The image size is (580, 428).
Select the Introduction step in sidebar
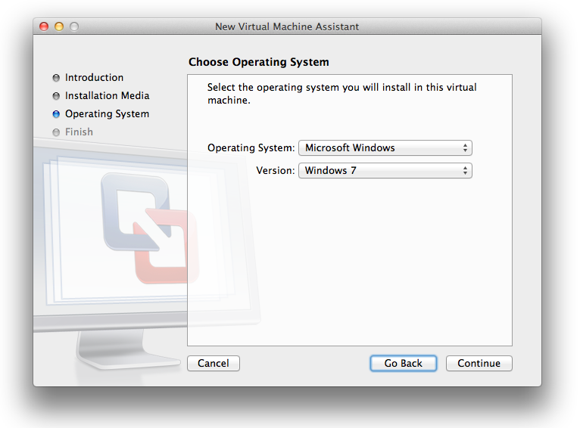pos(94,78)
